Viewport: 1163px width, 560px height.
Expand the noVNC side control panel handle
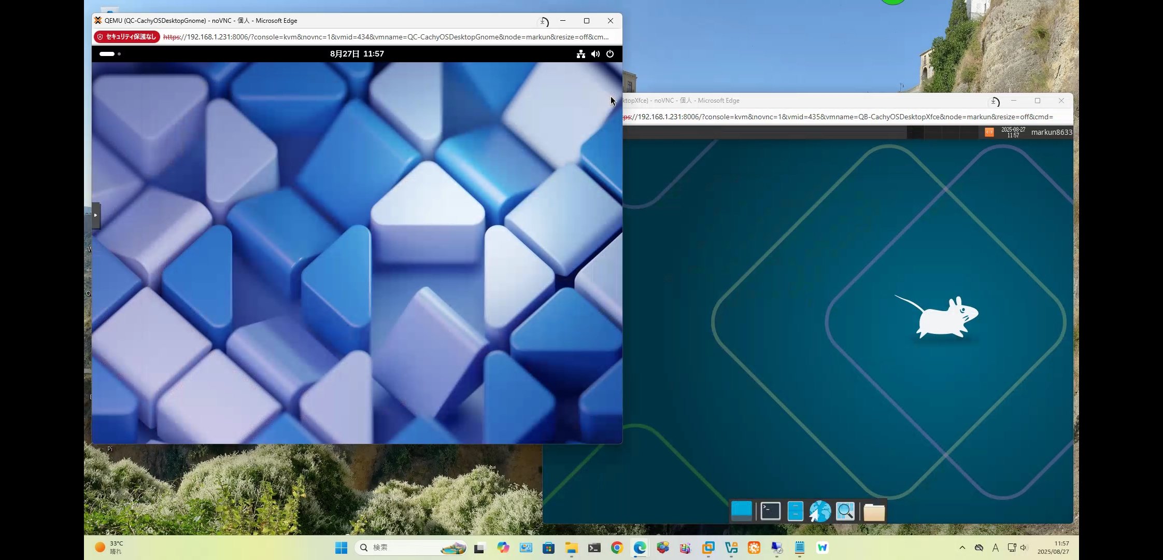(96, 215)
